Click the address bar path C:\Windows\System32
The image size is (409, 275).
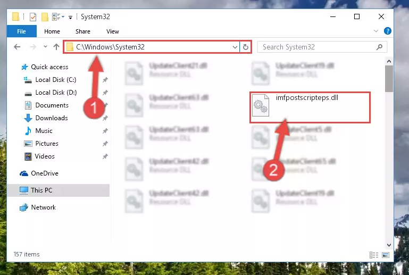(x=110, y=47)
